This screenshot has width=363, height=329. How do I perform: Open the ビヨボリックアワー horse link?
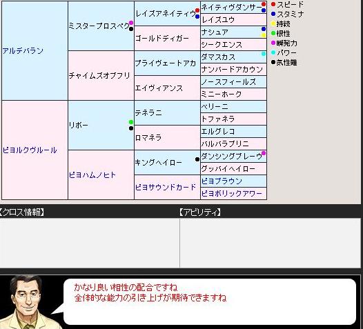click(x=231, y=193)
